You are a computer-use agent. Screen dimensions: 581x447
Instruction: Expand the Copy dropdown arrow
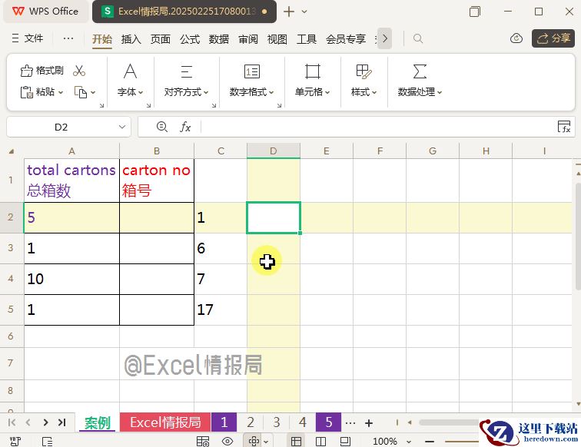tap(93, 92)
